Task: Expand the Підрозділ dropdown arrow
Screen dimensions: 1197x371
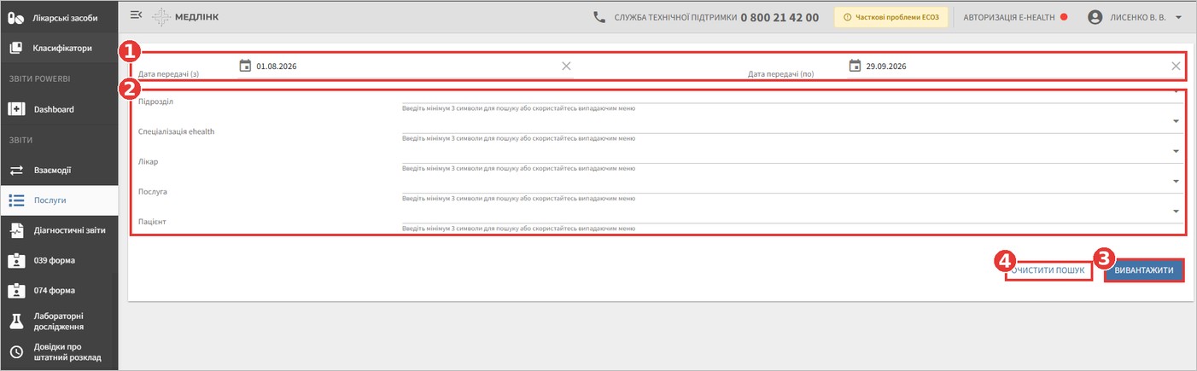Action: [x=1176, y=91]
